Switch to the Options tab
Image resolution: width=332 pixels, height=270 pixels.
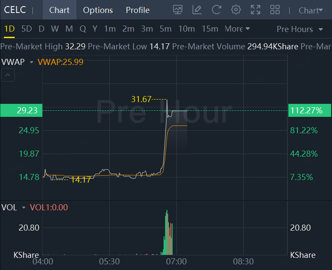tap(98, 10)
